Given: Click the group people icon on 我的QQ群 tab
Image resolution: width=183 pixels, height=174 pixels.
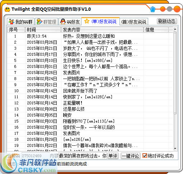Looking at the screenshot, I should click(11, 22).
